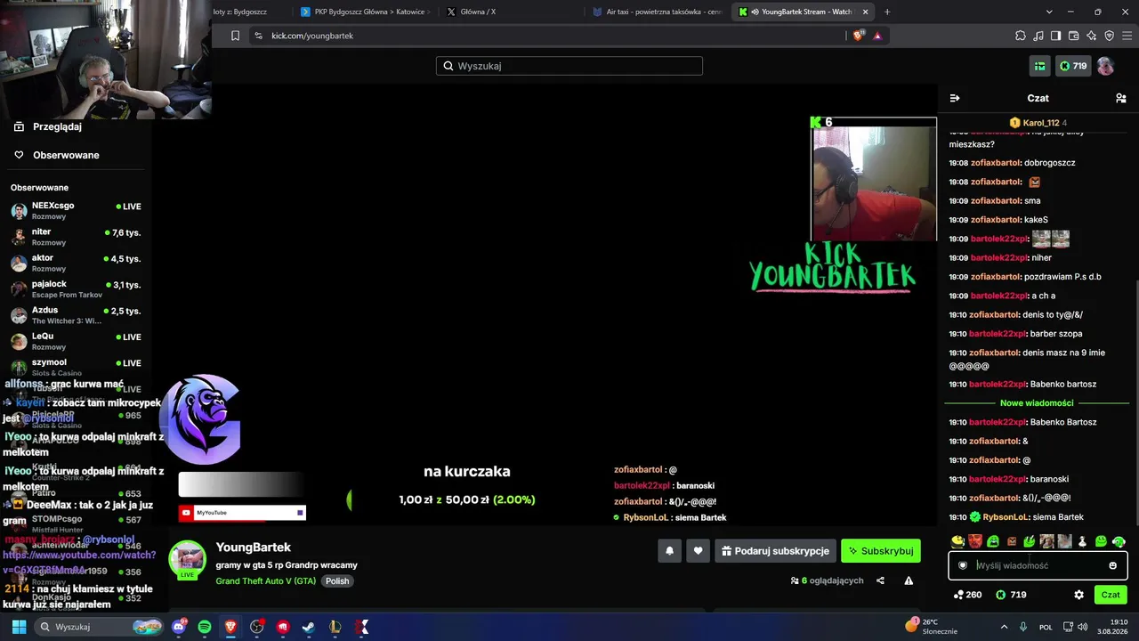This screenshot has width=1139, height=641.
Task: Open aktor's channel in followed list
Action: coord(76,263)
